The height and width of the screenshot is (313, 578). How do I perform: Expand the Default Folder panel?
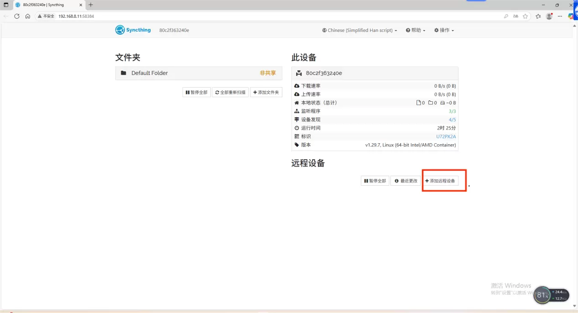[198, 73]
